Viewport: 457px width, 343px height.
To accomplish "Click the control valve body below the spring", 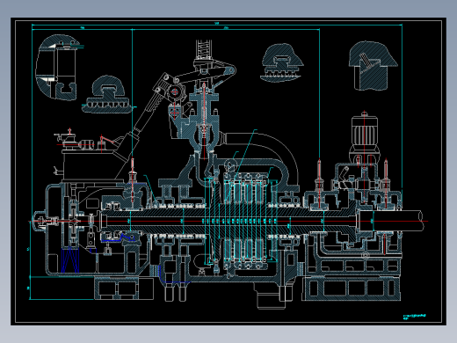I will 204,120.
